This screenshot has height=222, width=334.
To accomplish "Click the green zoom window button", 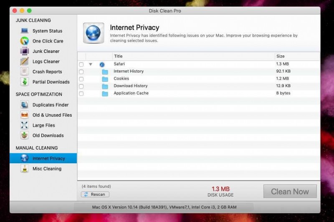I will tap(29, 11).
